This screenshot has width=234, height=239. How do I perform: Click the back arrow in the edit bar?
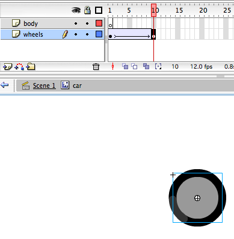pos(4,85)
